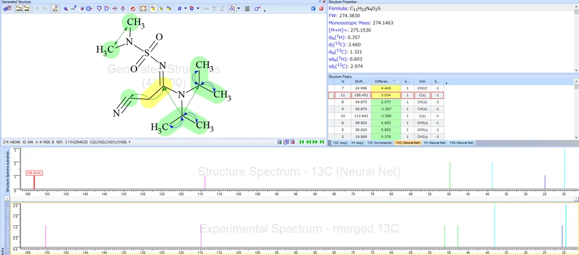Image resolution: width=579 pixels, height=255 pixels.
Task: Click the NMR structure button next to CHEM
Action: [x=27, y=8]
